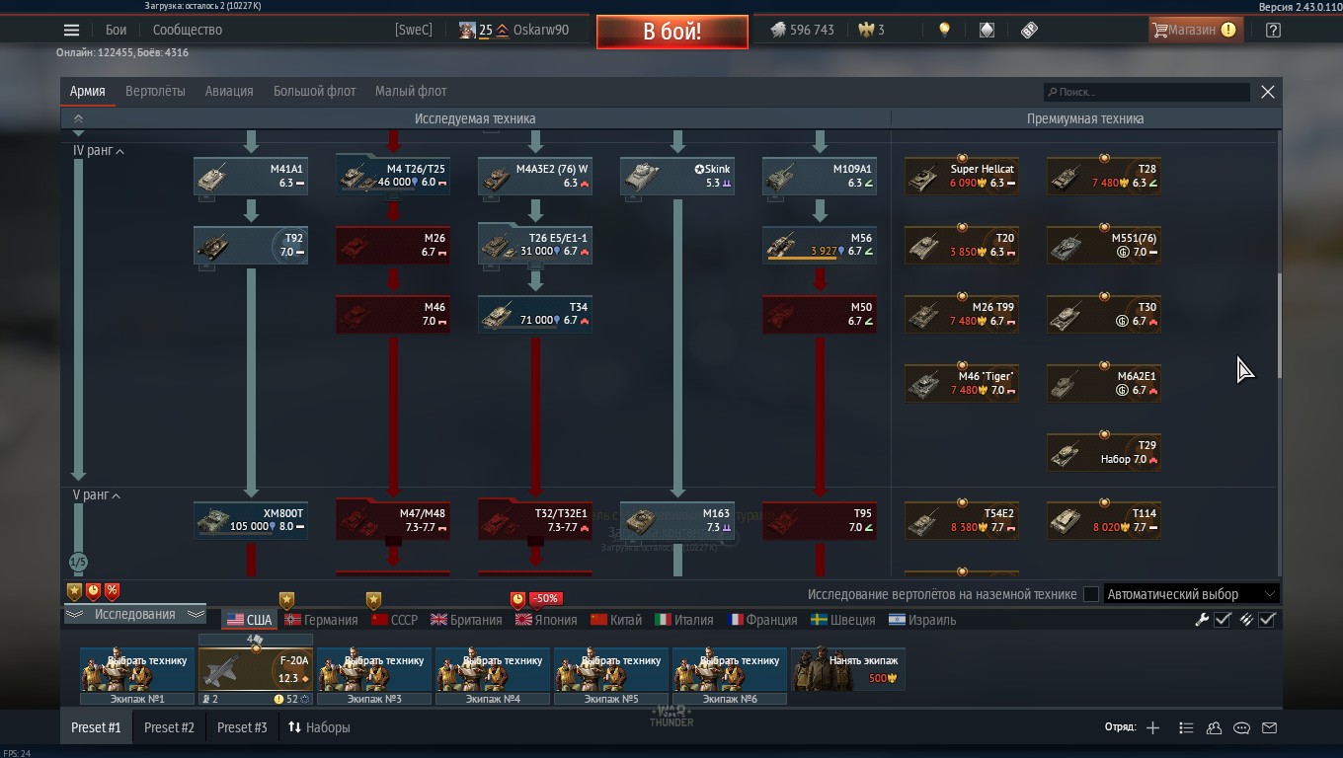Open the Автоматический выбор dropdown
This screenshot has width=1343, height=758.
(1192, 594)
